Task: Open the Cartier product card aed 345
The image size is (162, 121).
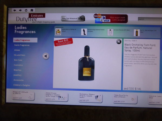Action: 155,99
